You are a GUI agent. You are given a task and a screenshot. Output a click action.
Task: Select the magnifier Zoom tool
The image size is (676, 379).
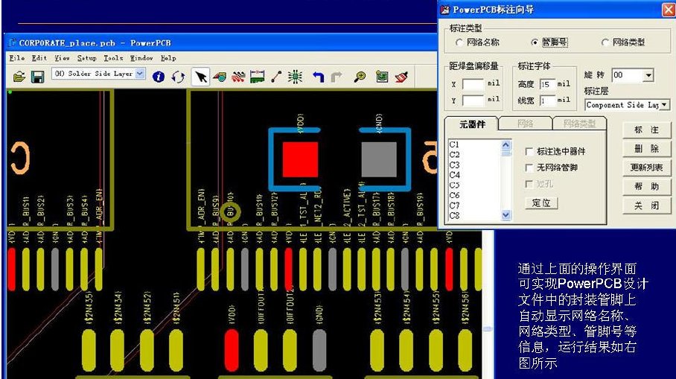(360, 77)
